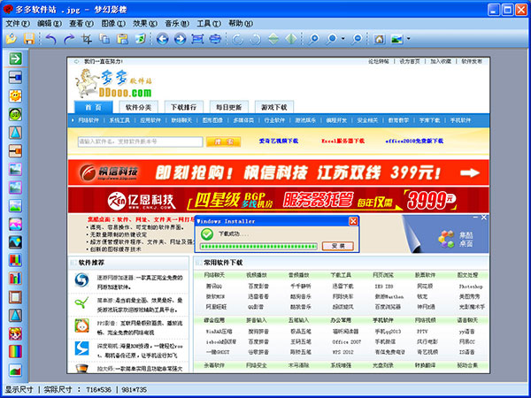Expand the zoom magnifier dropdown arrow
Viewport: 531px width, 398px height.
[x=342, y=39]
